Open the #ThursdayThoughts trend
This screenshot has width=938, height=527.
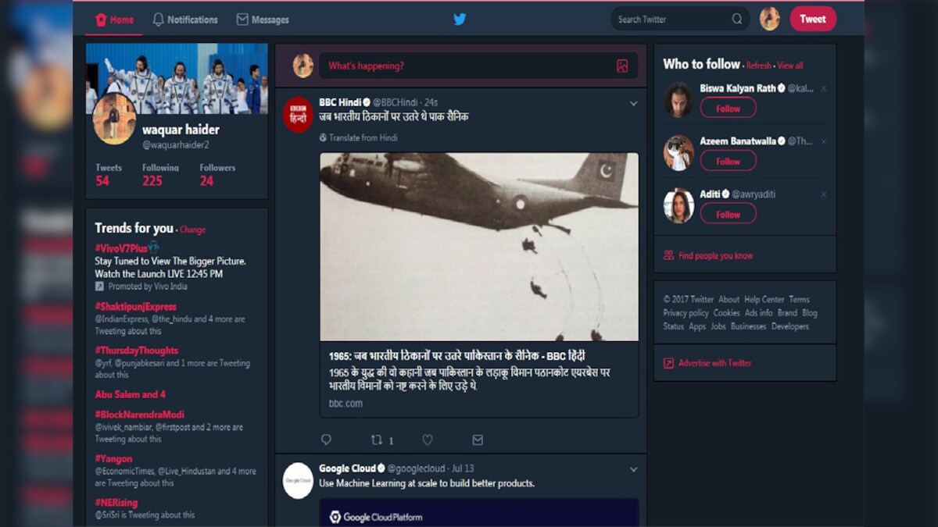pyautogui.click(x=137, y=350)
